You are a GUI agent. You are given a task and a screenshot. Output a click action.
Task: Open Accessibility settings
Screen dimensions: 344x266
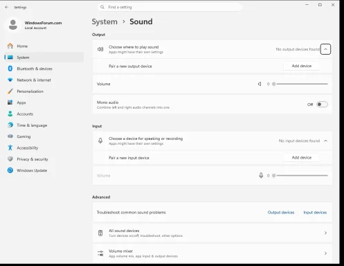tap(44, 148)
